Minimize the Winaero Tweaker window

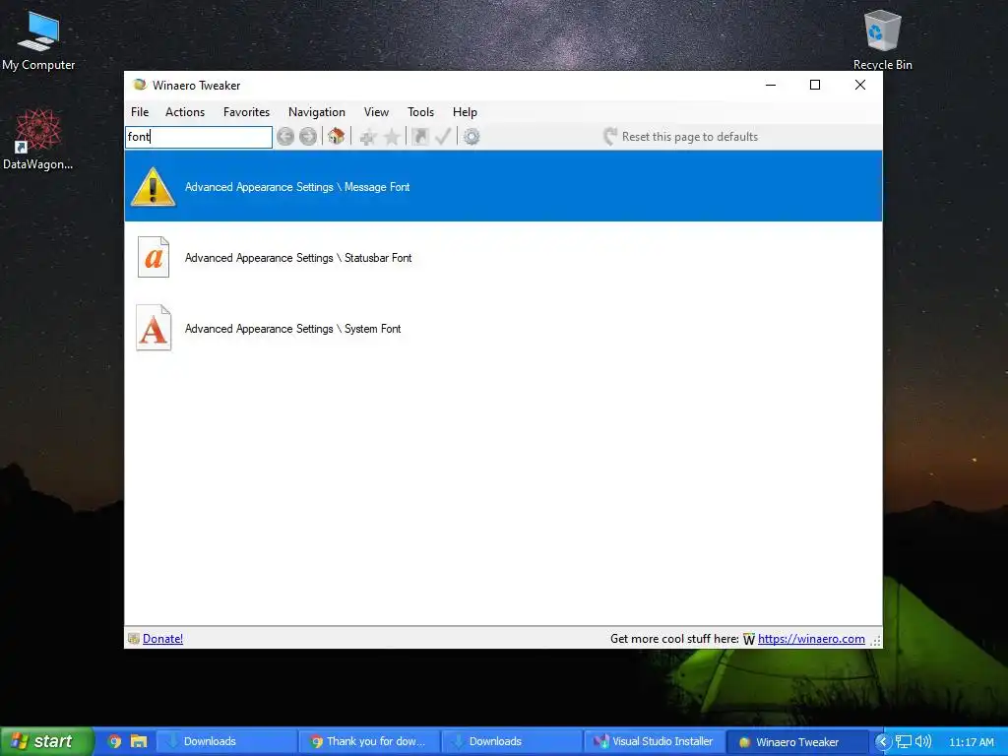[x=771, y=85]
